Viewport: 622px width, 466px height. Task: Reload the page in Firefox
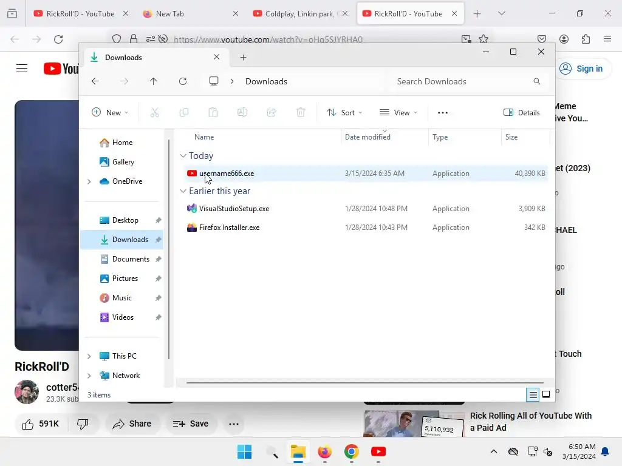click(58, 39)
